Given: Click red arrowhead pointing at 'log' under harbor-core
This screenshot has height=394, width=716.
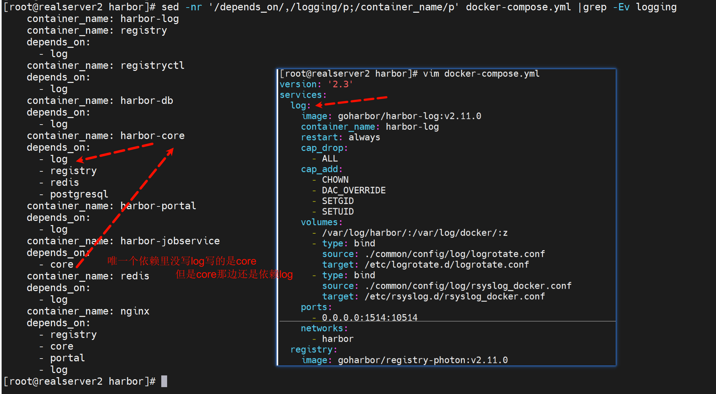Looking at the screenshot, I should 80,160.
